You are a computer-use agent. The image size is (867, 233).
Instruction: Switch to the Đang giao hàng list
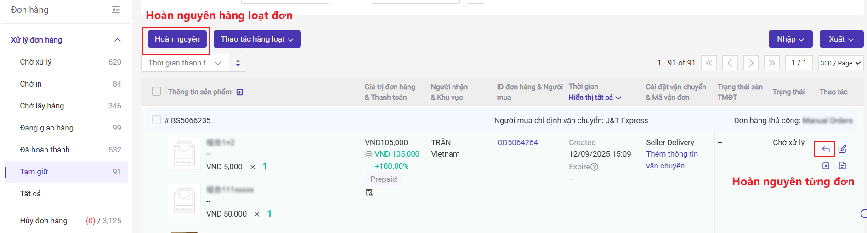tap(47, 128)
